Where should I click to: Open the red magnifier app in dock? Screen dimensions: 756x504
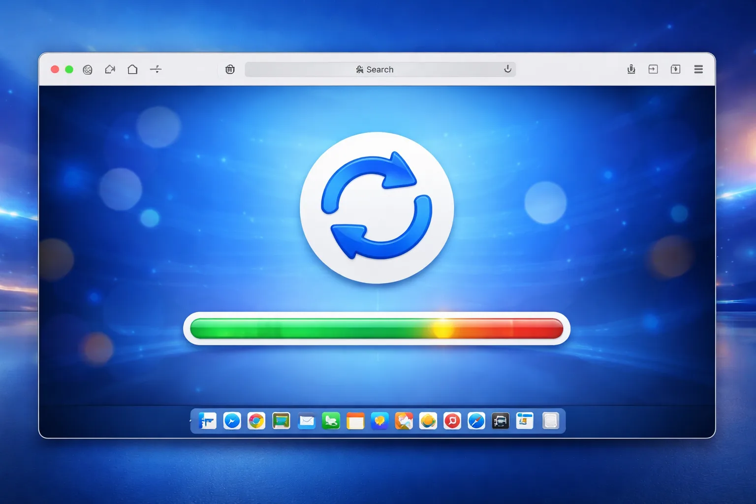pyautogui.click(x=452, y=421)
